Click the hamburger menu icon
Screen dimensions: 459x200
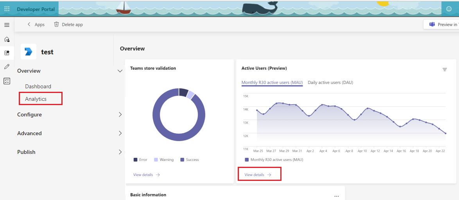(7, 25)
